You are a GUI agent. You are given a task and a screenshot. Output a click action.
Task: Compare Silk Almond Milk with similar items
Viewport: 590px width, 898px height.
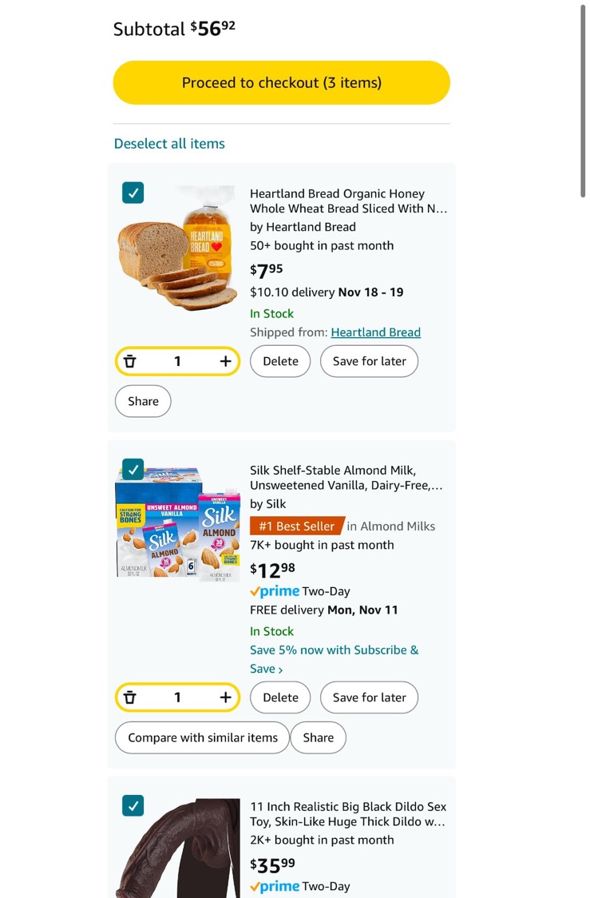click(x=203, y=737)
